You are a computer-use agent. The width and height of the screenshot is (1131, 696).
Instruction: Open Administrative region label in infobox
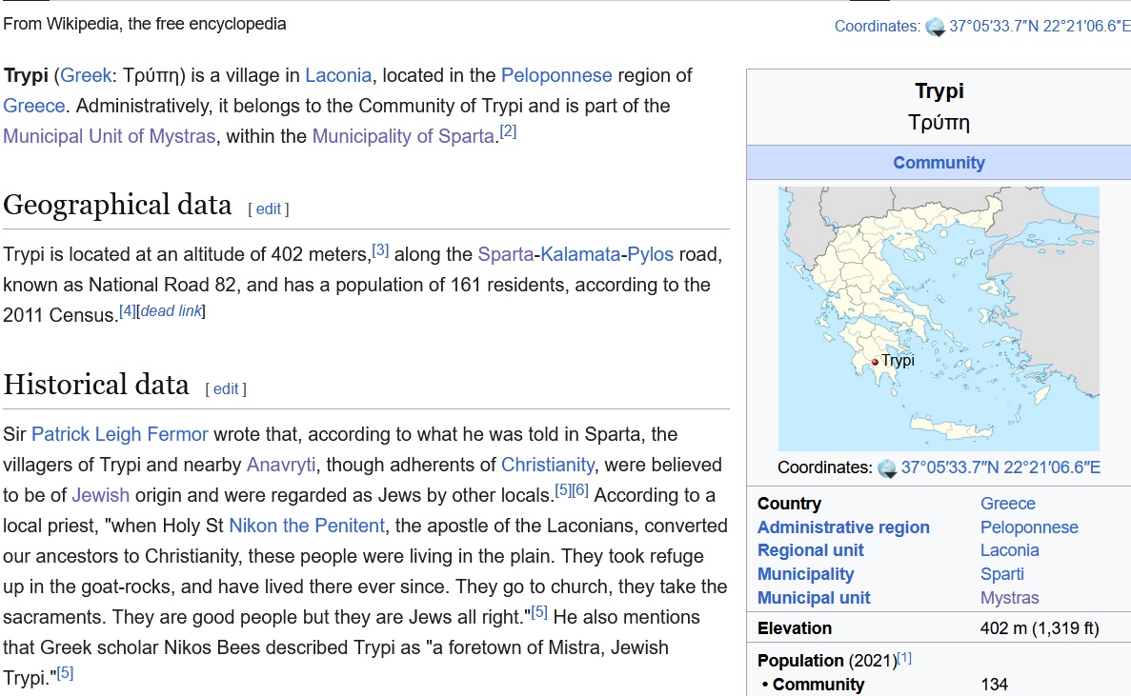coord(843,527)
